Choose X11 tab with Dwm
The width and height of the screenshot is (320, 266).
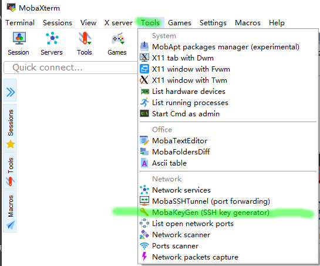[183, 58]
